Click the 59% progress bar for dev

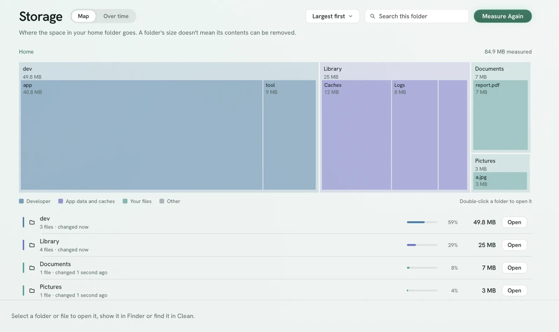coord(422,222)
